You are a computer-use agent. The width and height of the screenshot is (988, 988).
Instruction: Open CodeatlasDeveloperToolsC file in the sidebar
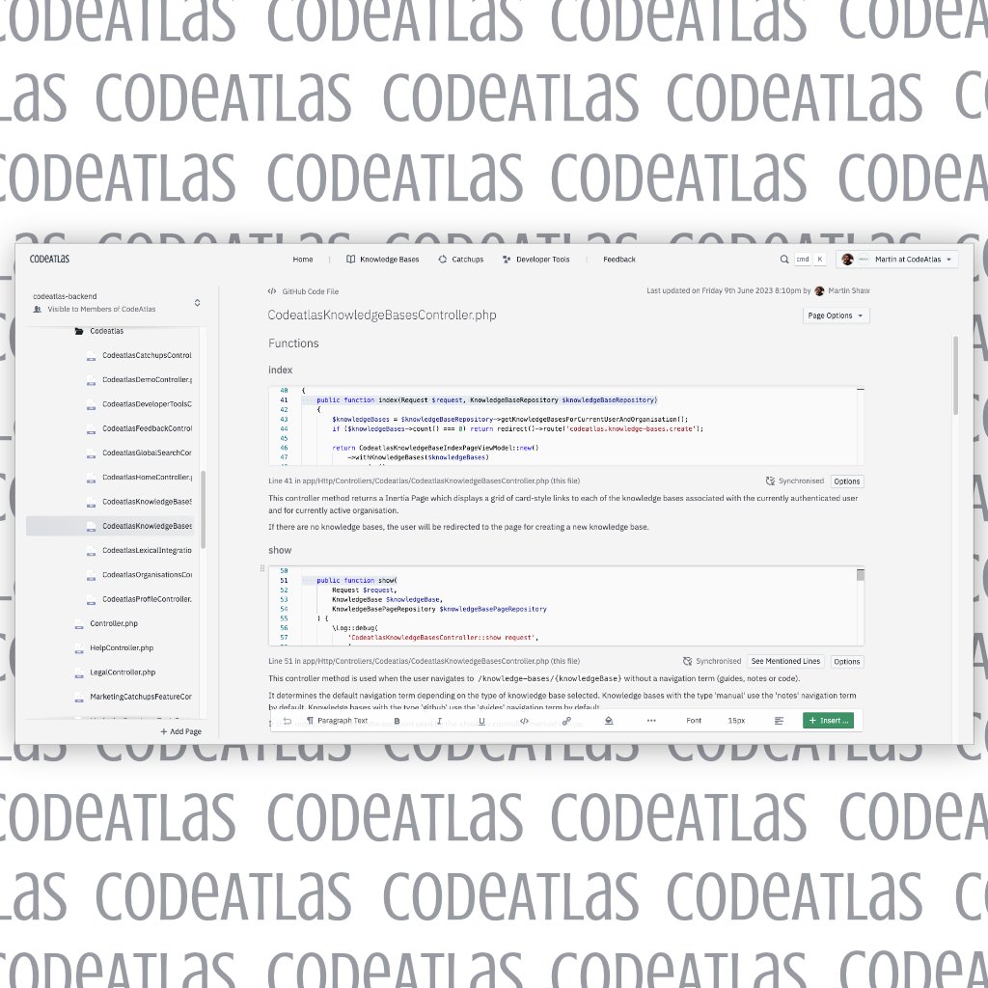[147, 404]
